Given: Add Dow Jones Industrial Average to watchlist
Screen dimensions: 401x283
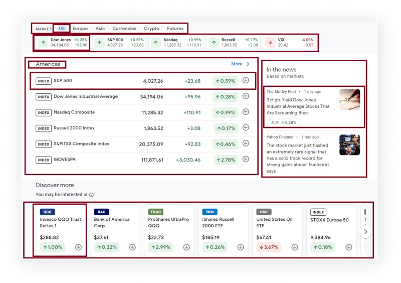Looking at the screenshot, I should (x=246, y=96).
